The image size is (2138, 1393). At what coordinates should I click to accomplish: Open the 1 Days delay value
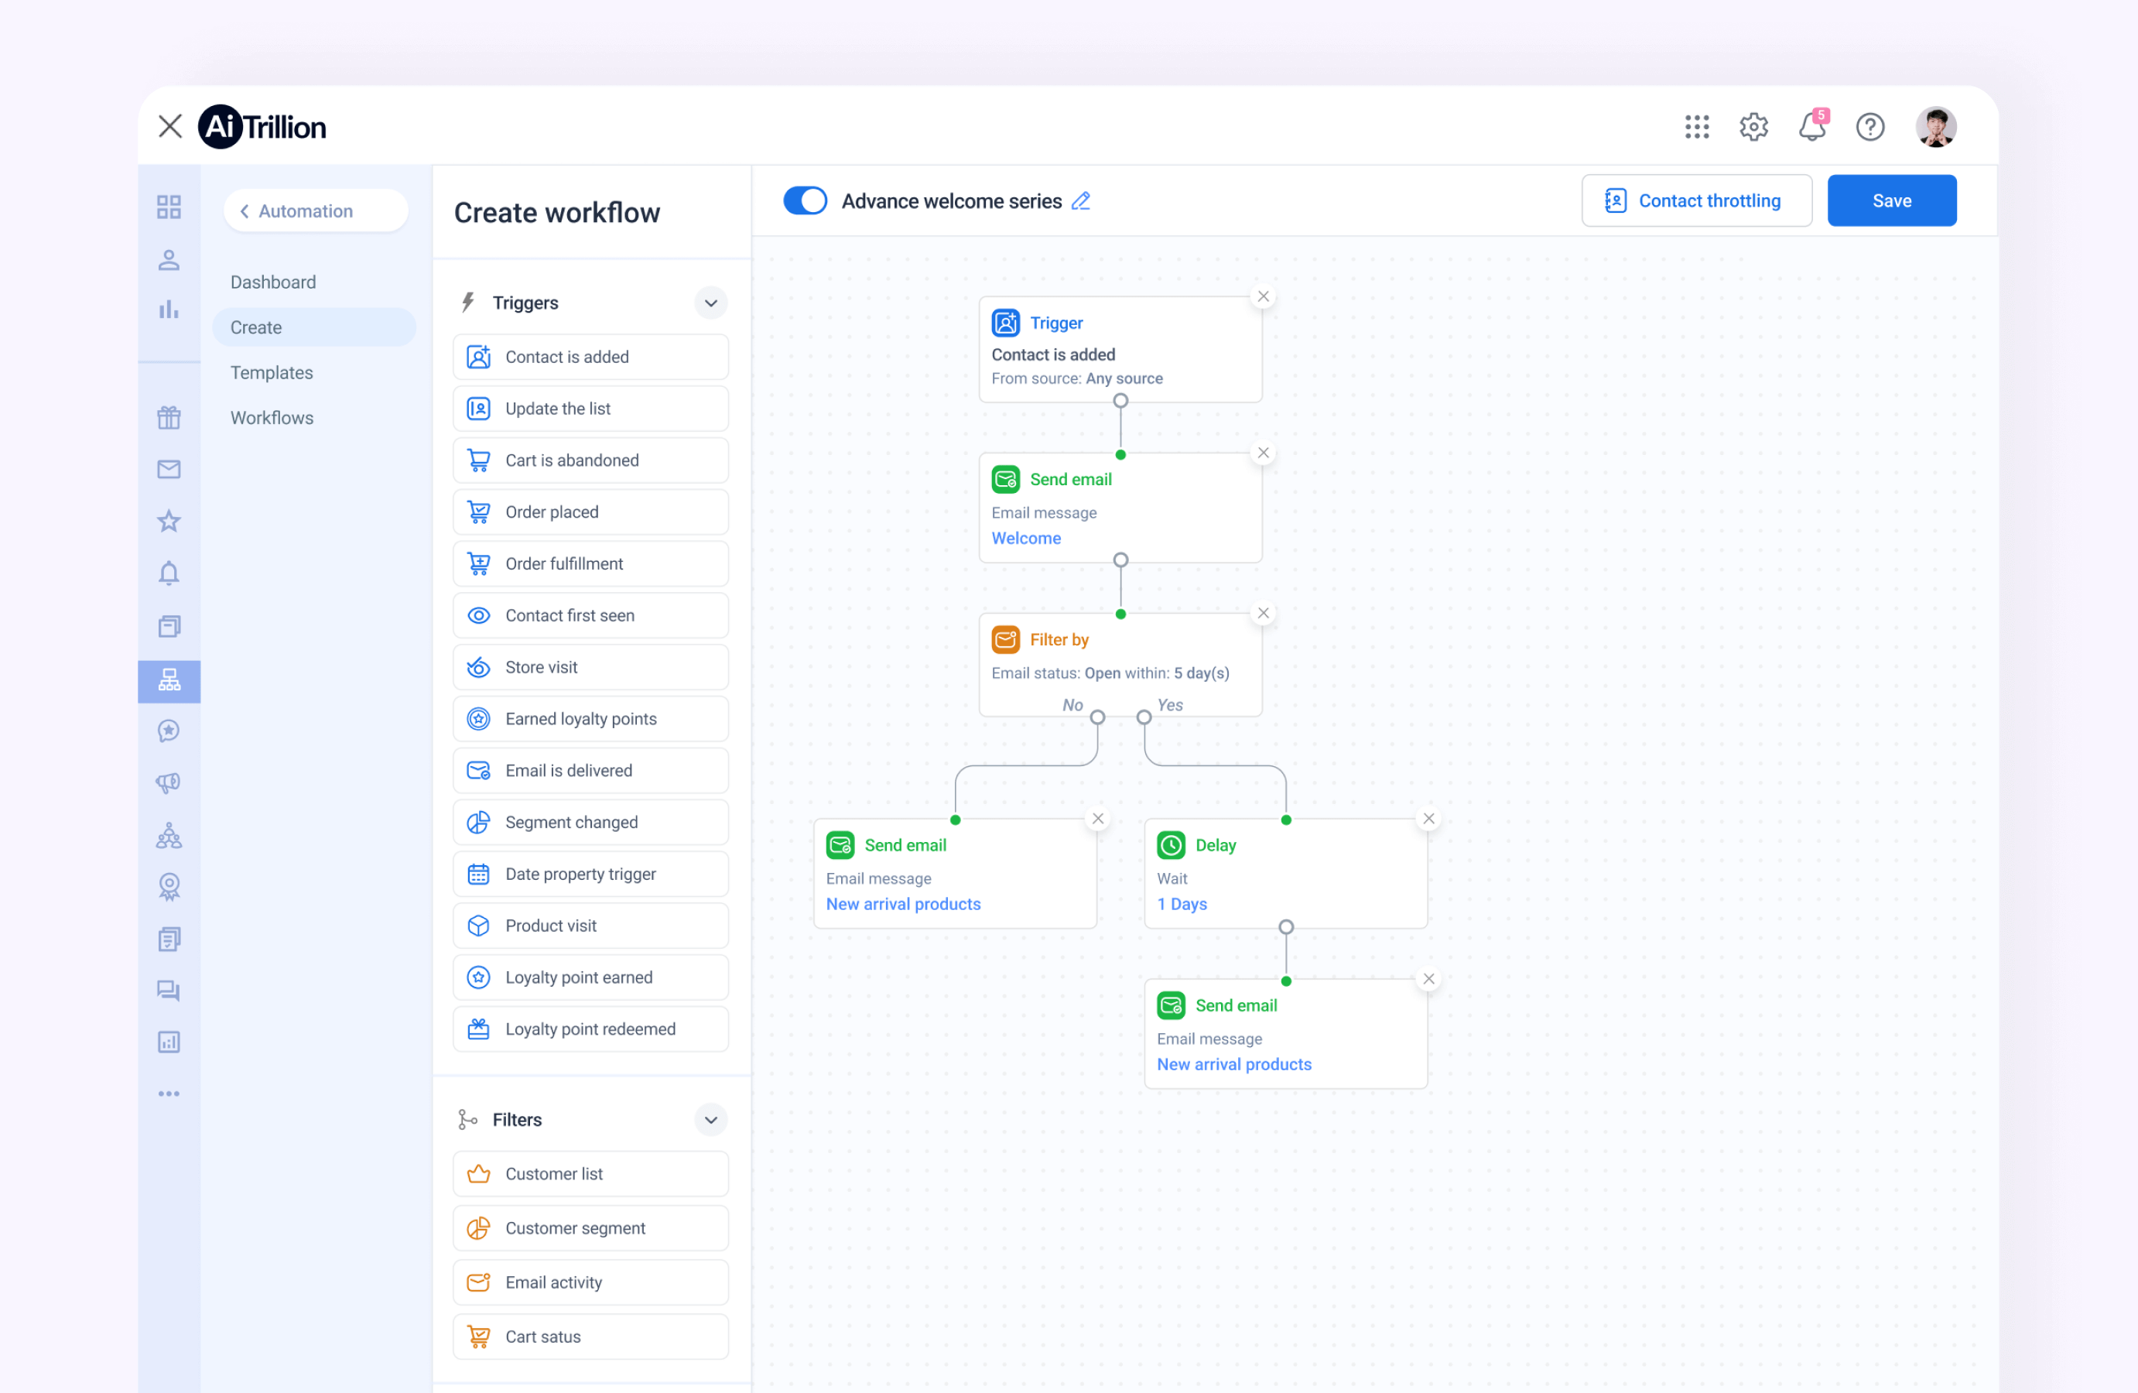click(1182, 904)
